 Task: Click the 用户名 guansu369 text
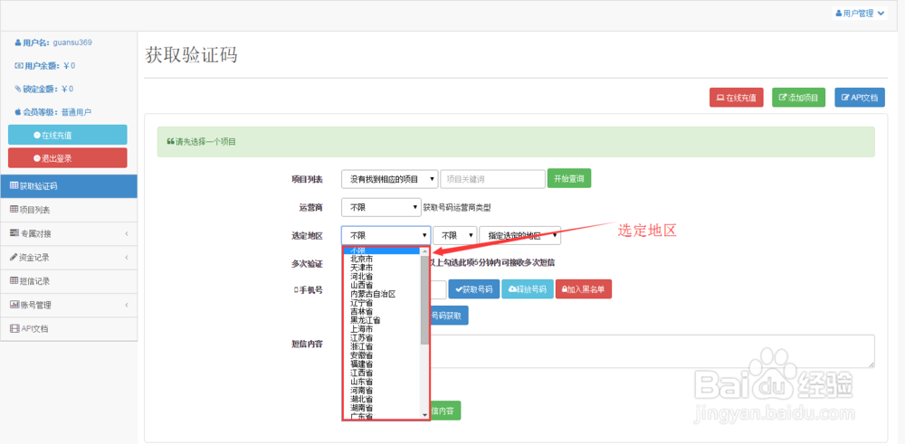pyautogui.click(x=53, y=43)
